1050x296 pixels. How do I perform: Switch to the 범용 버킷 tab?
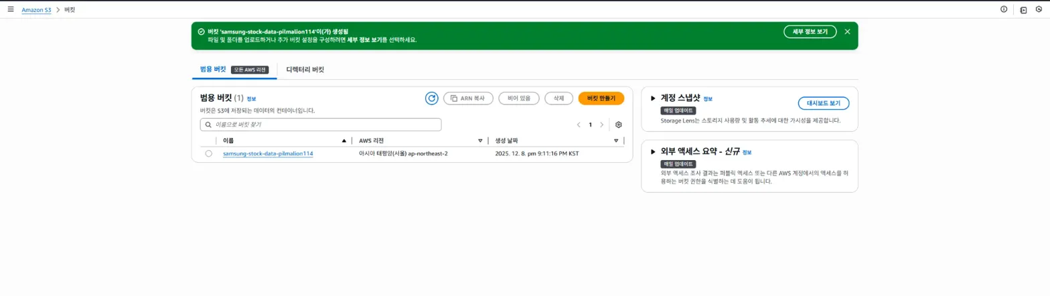click(x=213, y=70)
